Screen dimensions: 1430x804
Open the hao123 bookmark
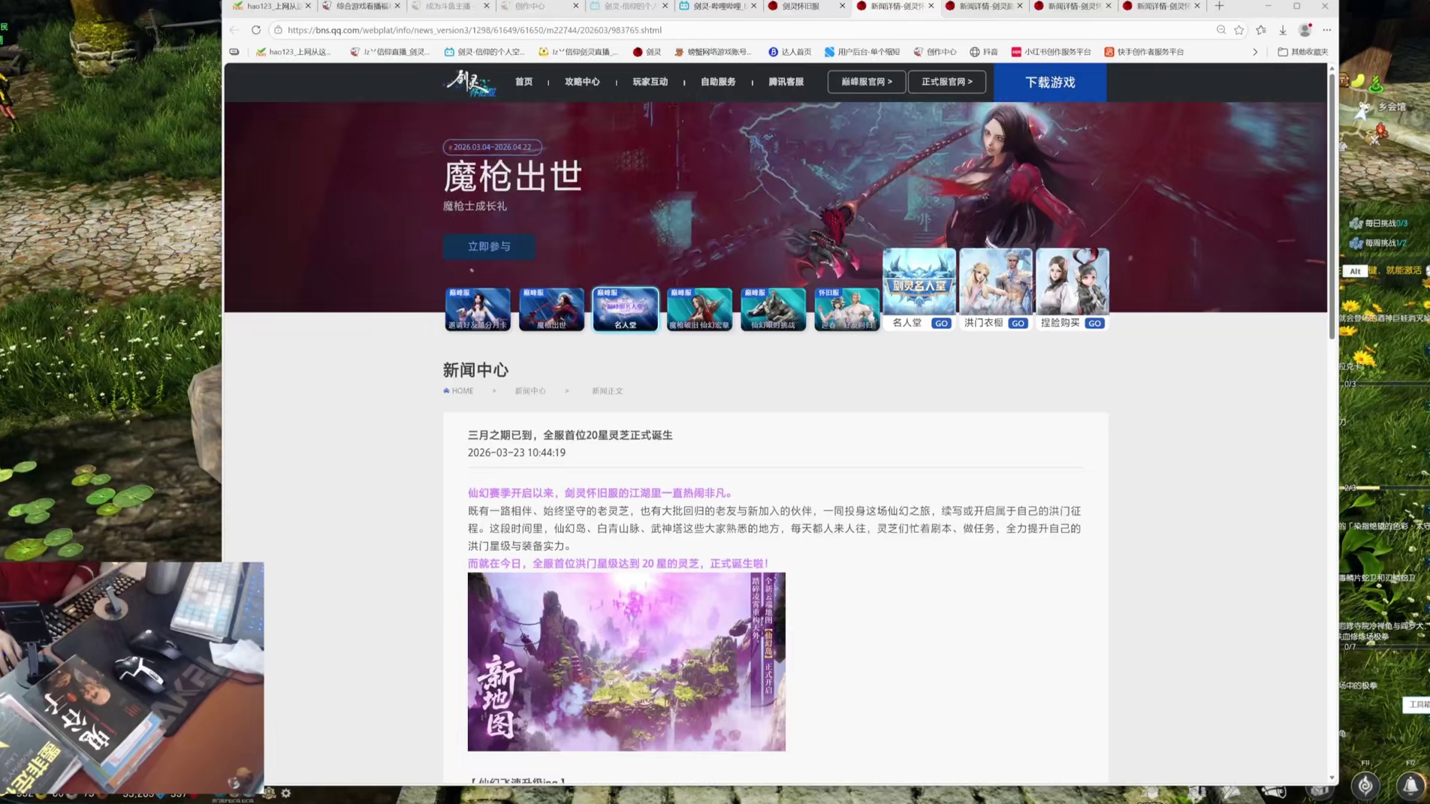click(294, 52)
